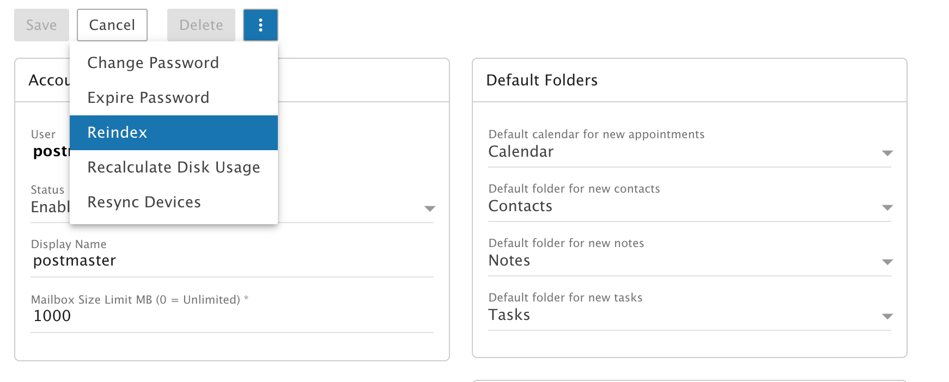
Task: Select Reindex in the dropdown menu
Action: (x=174, y=133)
